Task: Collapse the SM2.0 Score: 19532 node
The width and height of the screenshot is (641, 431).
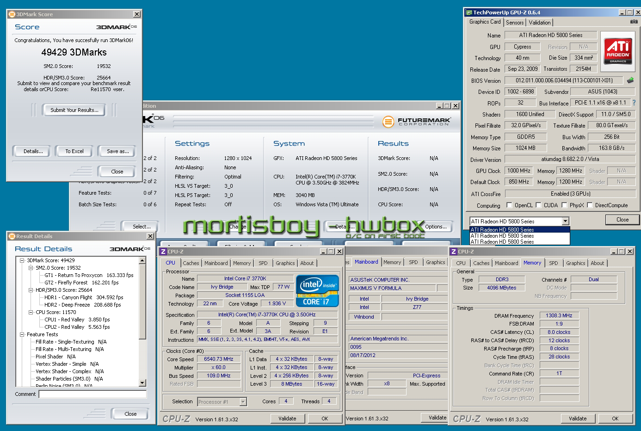Action: [31, 268]
